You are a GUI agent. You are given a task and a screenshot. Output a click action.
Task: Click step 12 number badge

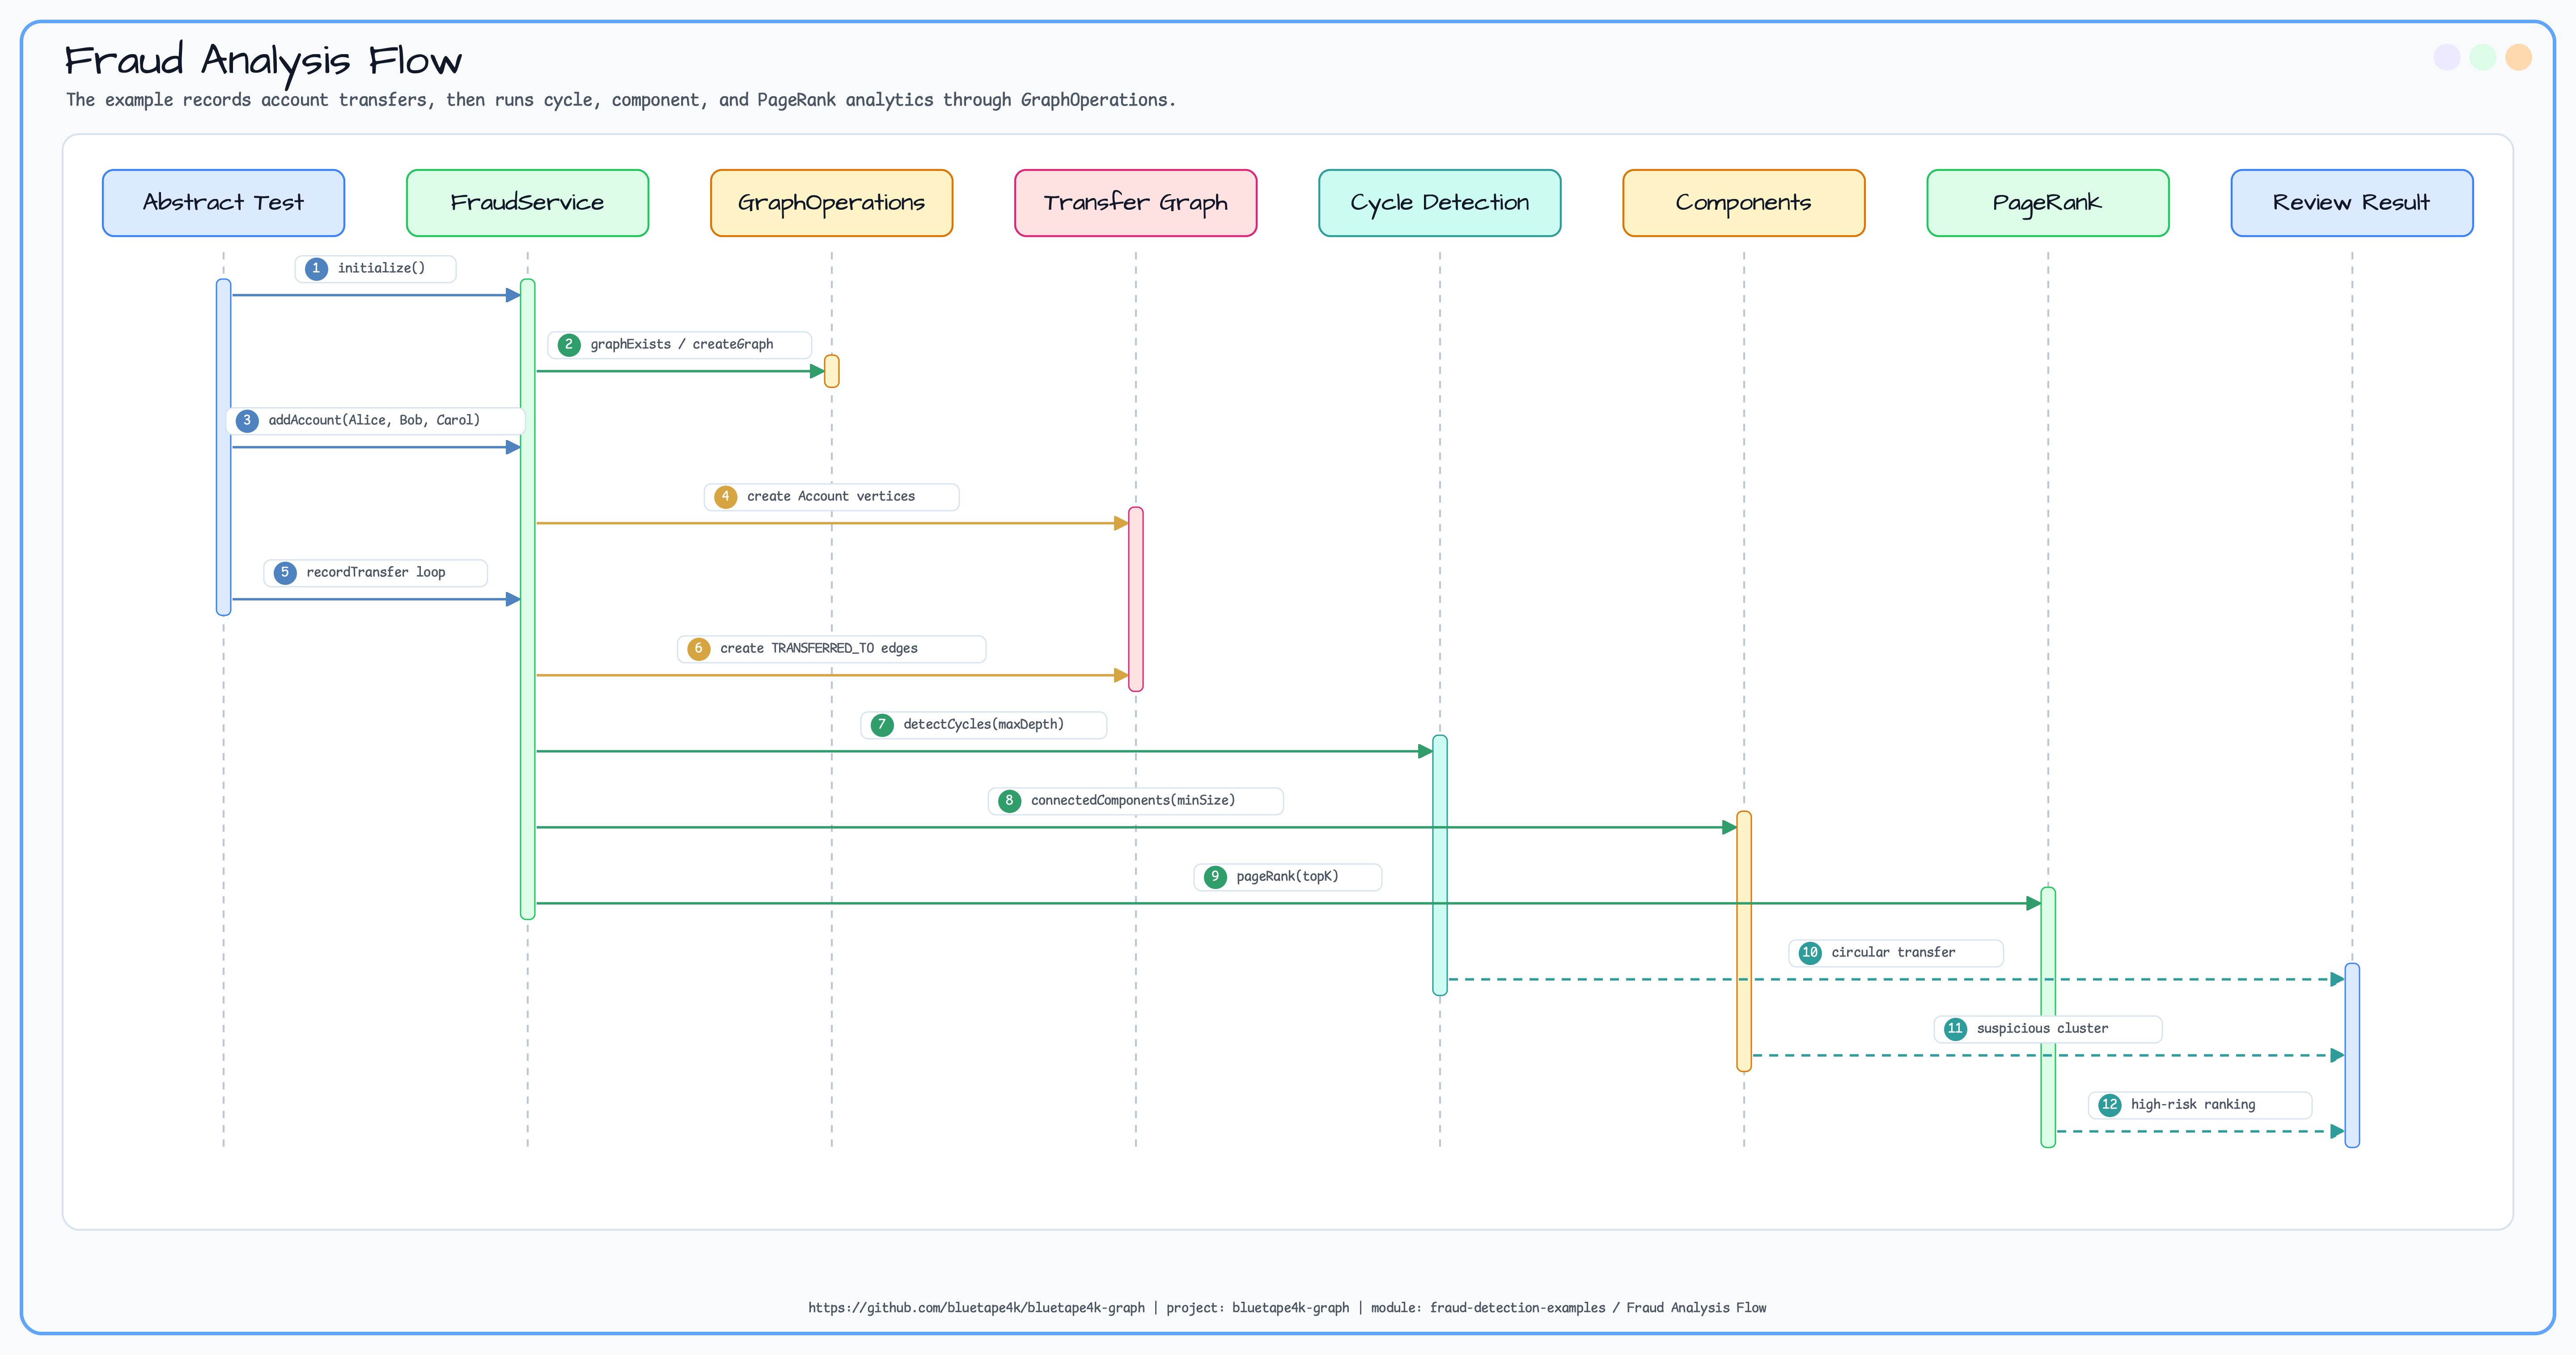tap(2109, 1105)
